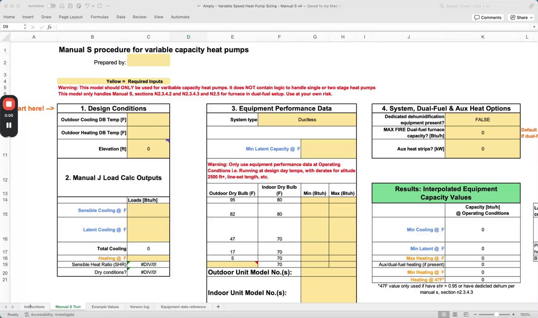Click the Redo icon
The width and height of the screenshot is (538, 318).
99,6
